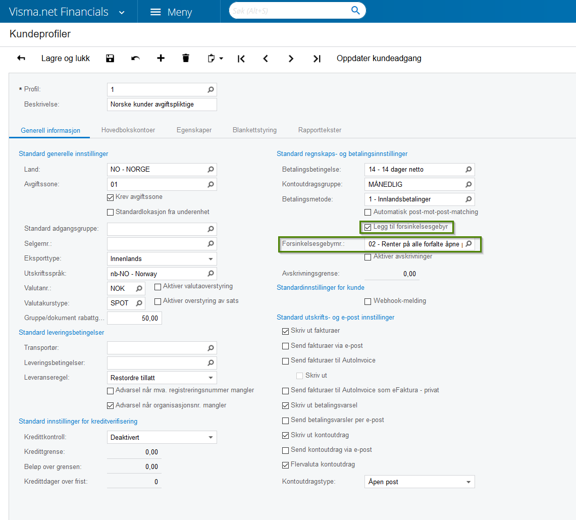Enable Send fakturaer via e-post
576x520 pixels.
coord(286,346)
